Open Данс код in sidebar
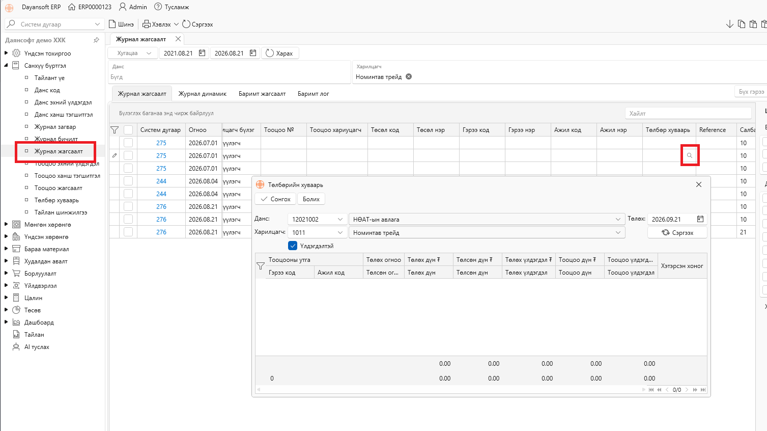The height and width of the screenshot is (431, 767). (47, 90)
